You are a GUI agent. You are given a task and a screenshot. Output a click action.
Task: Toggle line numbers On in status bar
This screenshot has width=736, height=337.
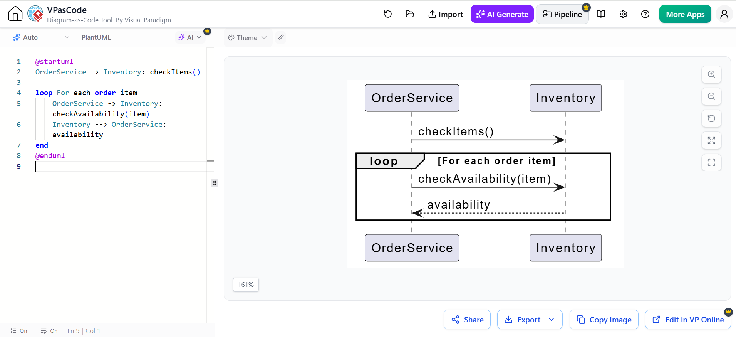pos(19,331)
